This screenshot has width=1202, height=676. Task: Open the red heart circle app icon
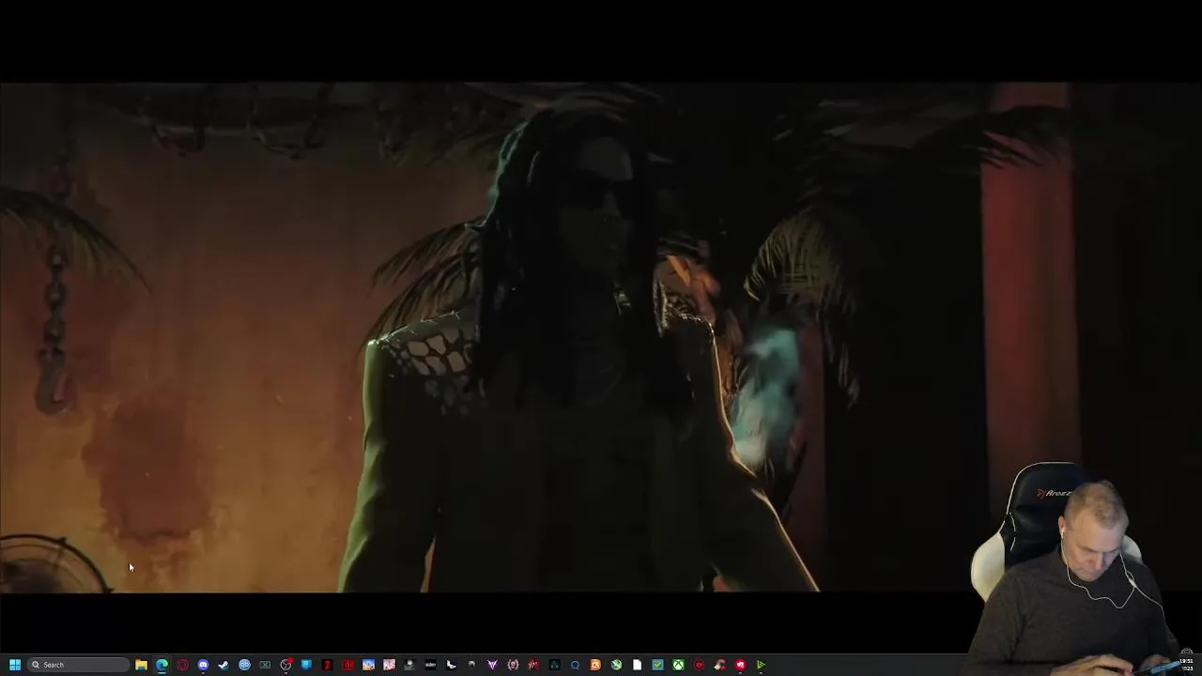point(699,665)
